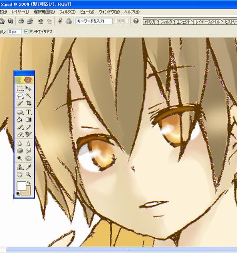This screenshot has height=253, width=237.
Task: Swap foreground and background colors arrow
Action: coord(29,183)
